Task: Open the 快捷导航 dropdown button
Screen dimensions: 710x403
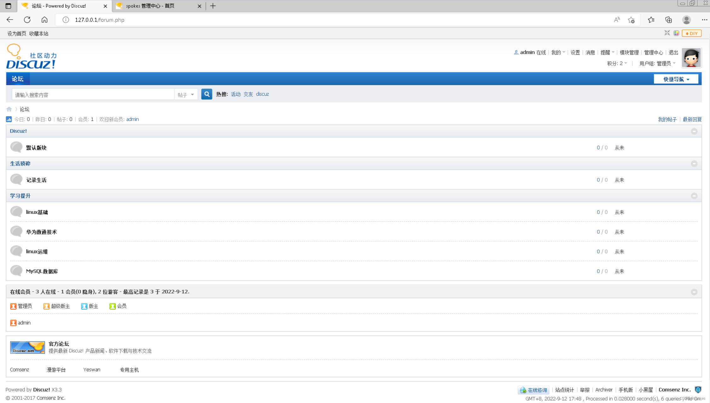Action: pos(676,79)
